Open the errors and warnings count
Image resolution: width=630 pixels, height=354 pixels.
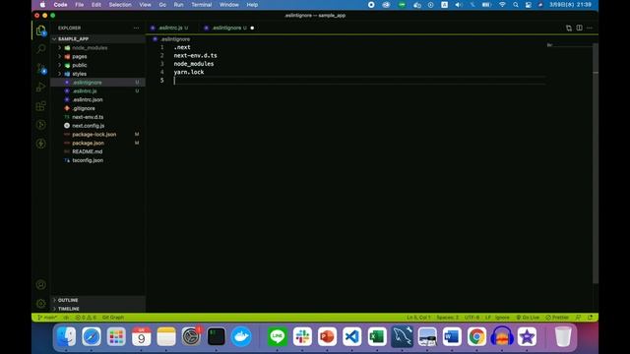(86, 318)
